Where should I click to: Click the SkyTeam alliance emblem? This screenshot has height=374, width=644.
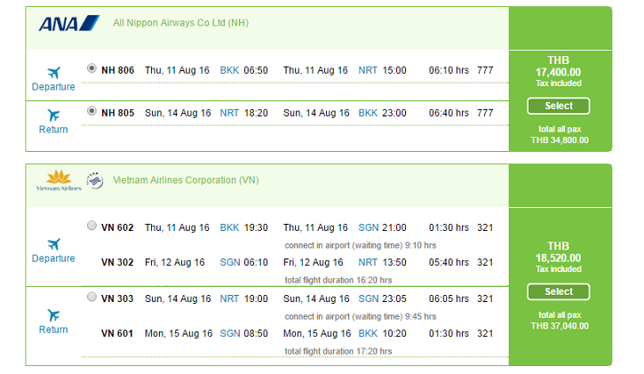click(95, 180)
